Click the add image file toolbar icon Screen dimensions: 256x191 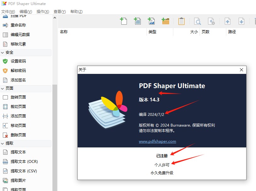click(x=152, y=21)
